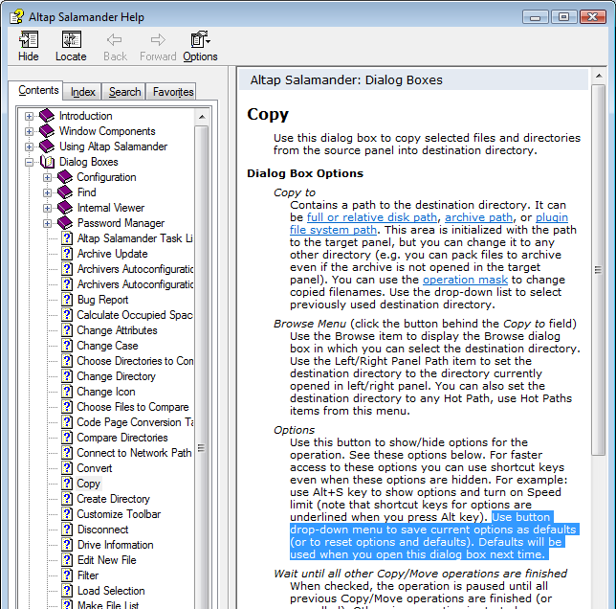Click the Bug Report topic icon
Screen dimensions: 616x609
tap(67, 300)
